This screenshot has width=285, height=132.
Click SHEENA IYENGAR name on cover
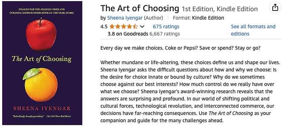pyautogui.click(x=42, y=108)
